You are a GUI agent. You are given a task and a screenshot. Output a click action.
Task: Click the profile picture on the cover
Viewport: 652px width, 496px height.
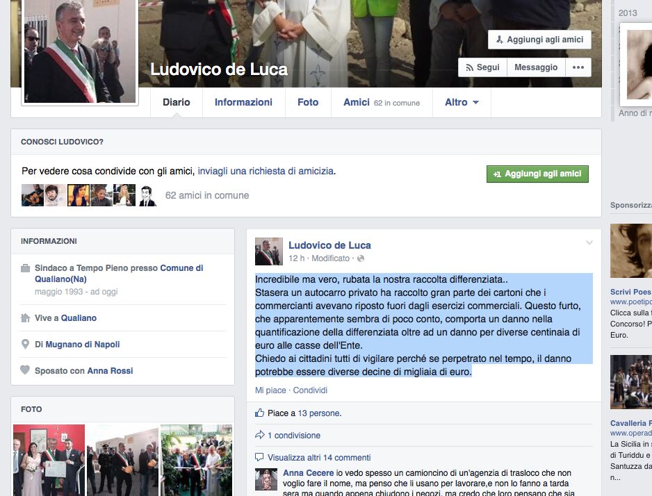coord(80,51)
